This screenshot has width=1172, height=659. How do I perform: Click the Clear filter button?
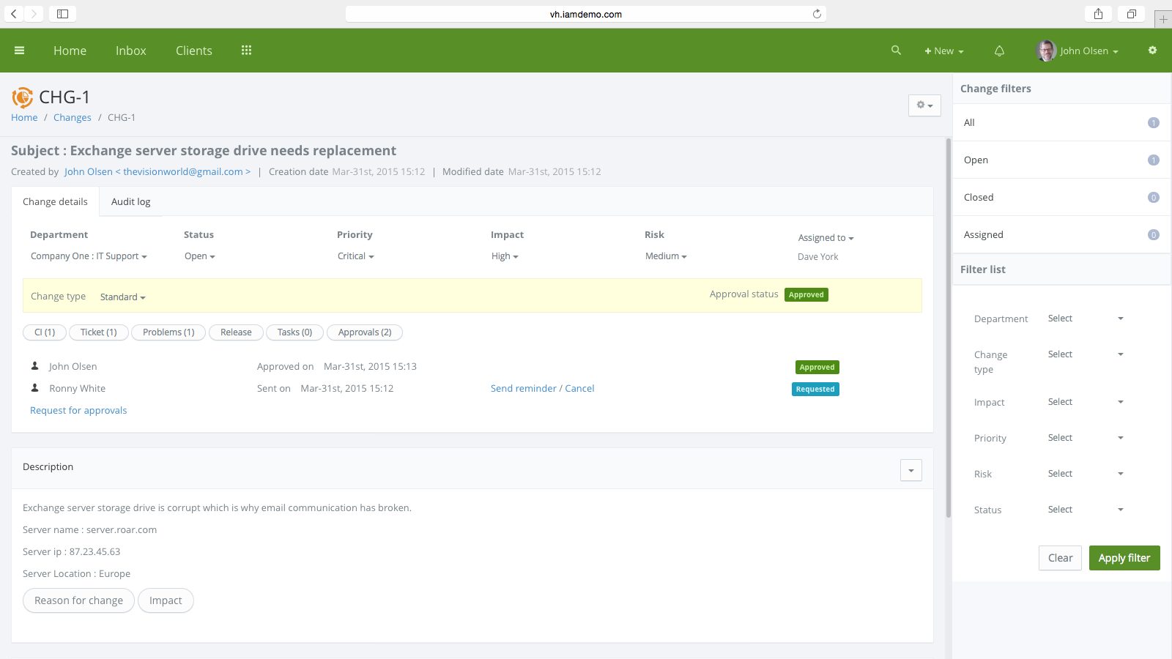click(1060, 558)
